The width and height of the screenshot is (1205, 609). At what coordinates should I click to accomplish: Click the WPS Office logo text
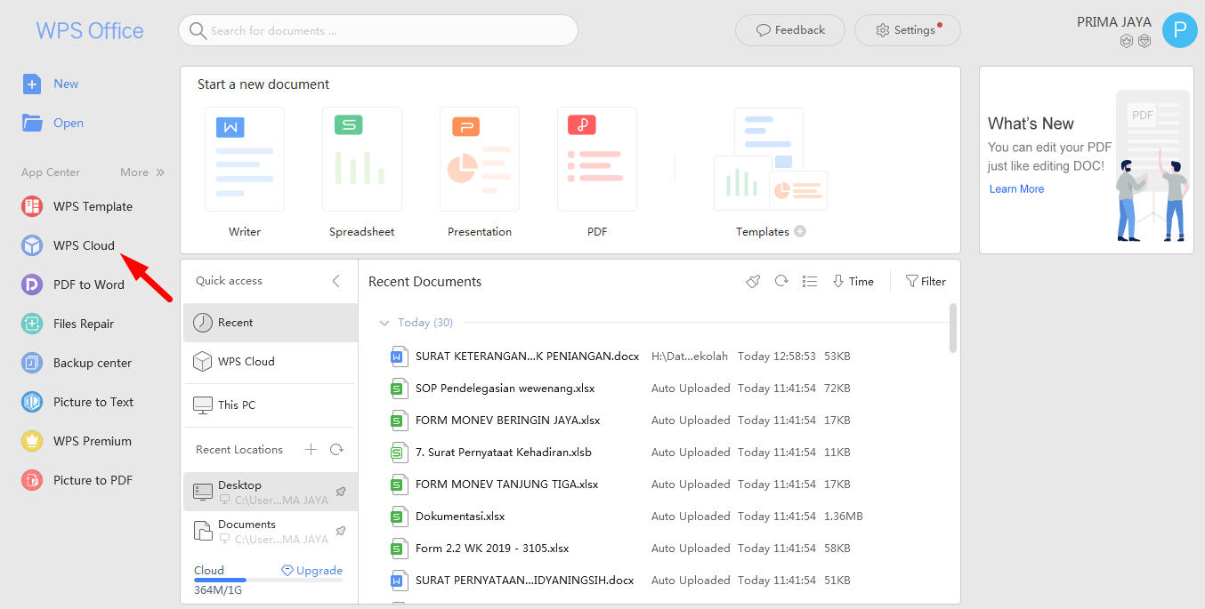coord(90,31)
